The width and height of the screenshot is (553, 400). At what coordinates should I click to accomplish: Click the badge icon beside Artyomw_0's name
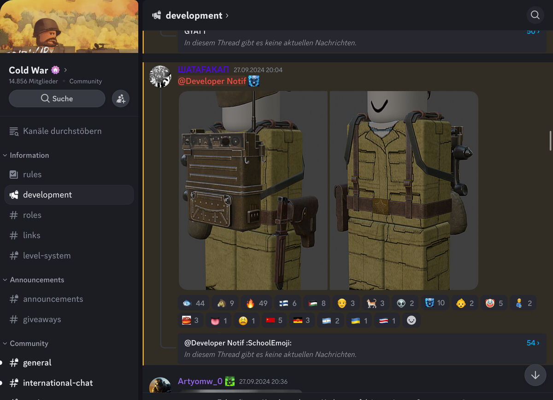click(x=230, y=381)
